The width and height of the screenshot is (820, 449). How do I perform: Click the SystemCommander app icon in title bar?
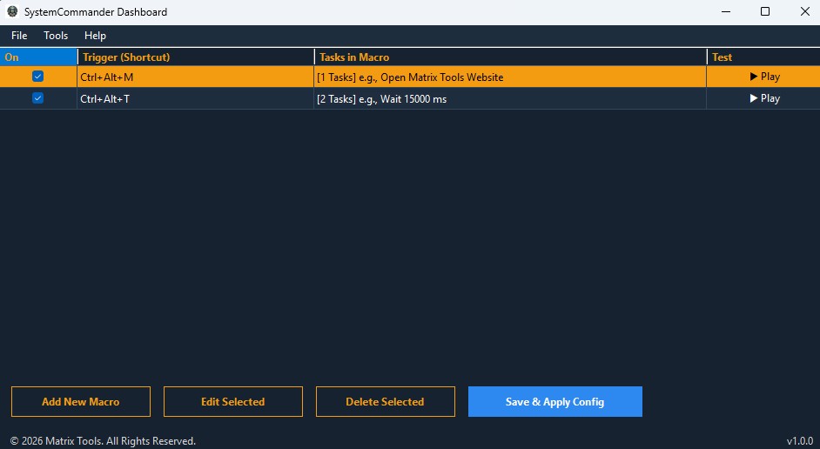(12, 11)
